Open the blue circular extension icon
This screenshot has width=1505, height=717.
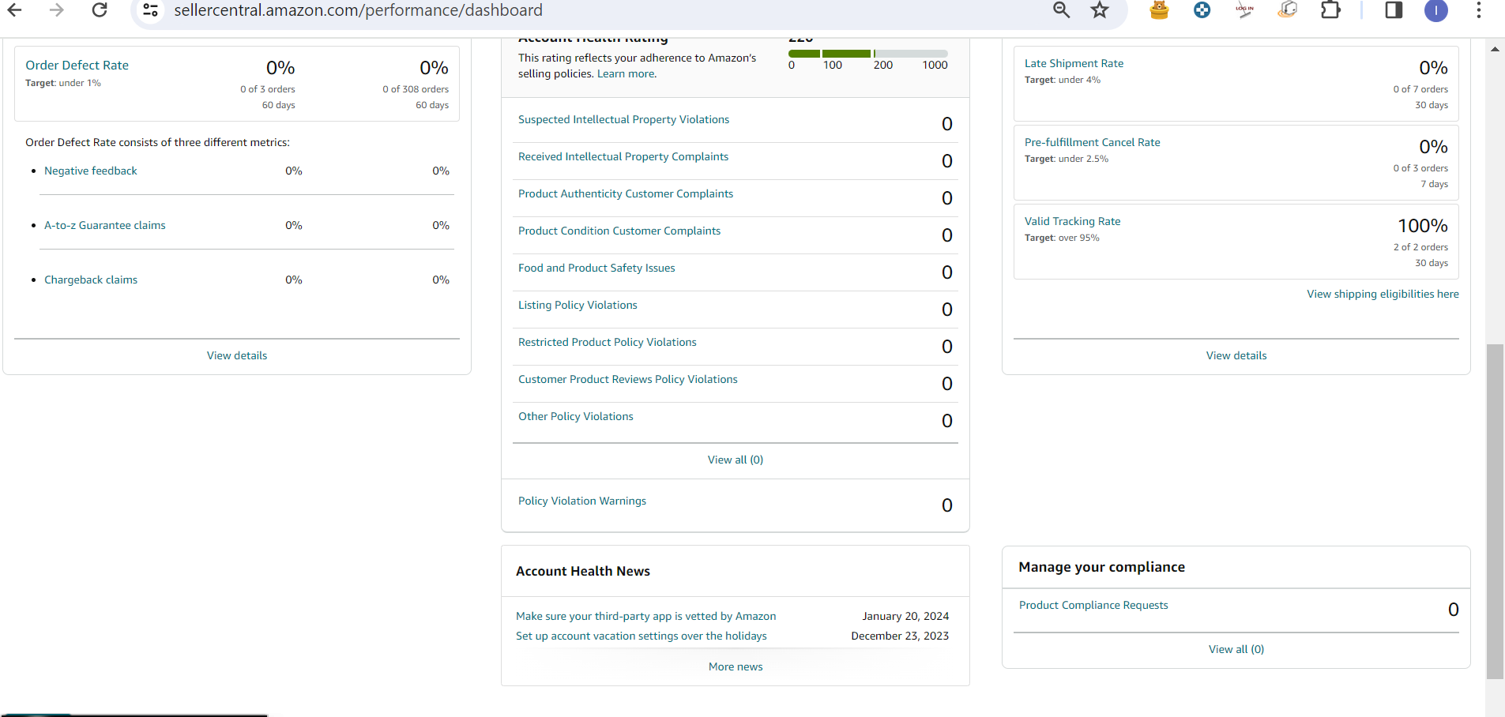click(x=1202, y=10)
